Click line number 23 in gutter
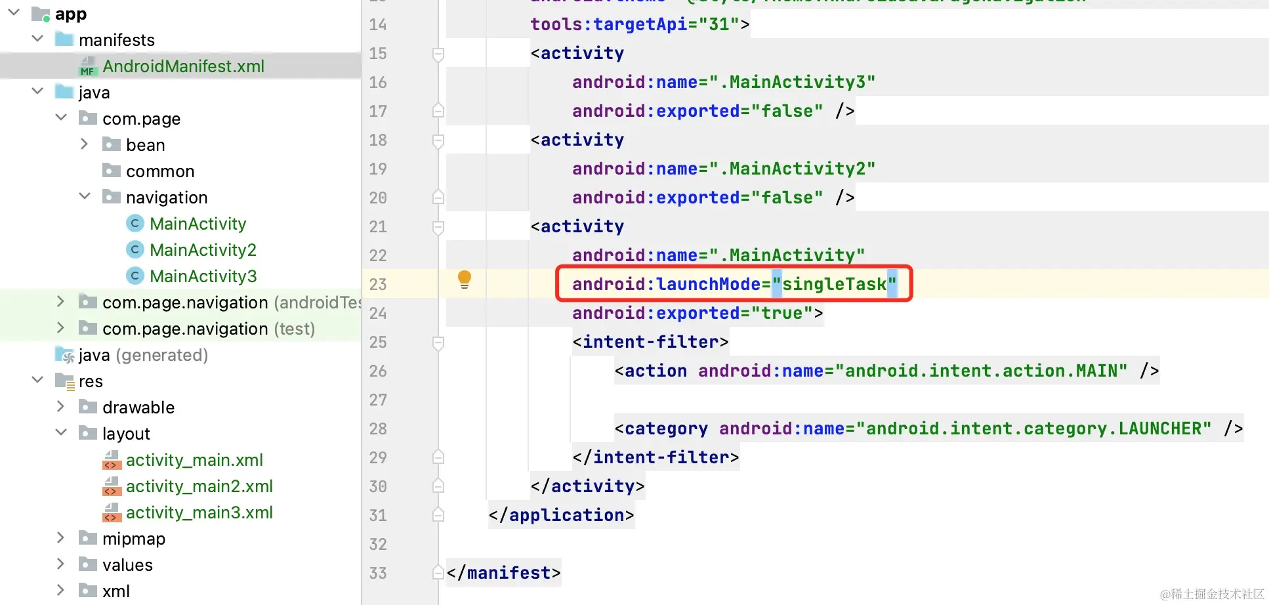 pyautogui.click(x=378, y=284)
